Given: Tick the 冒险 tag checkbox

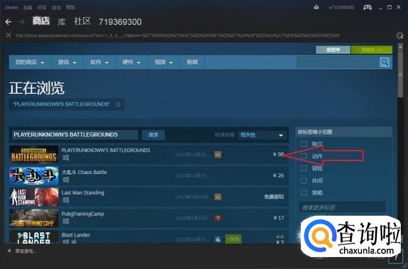Looking at the screenshot, I should tap(304, 168).
